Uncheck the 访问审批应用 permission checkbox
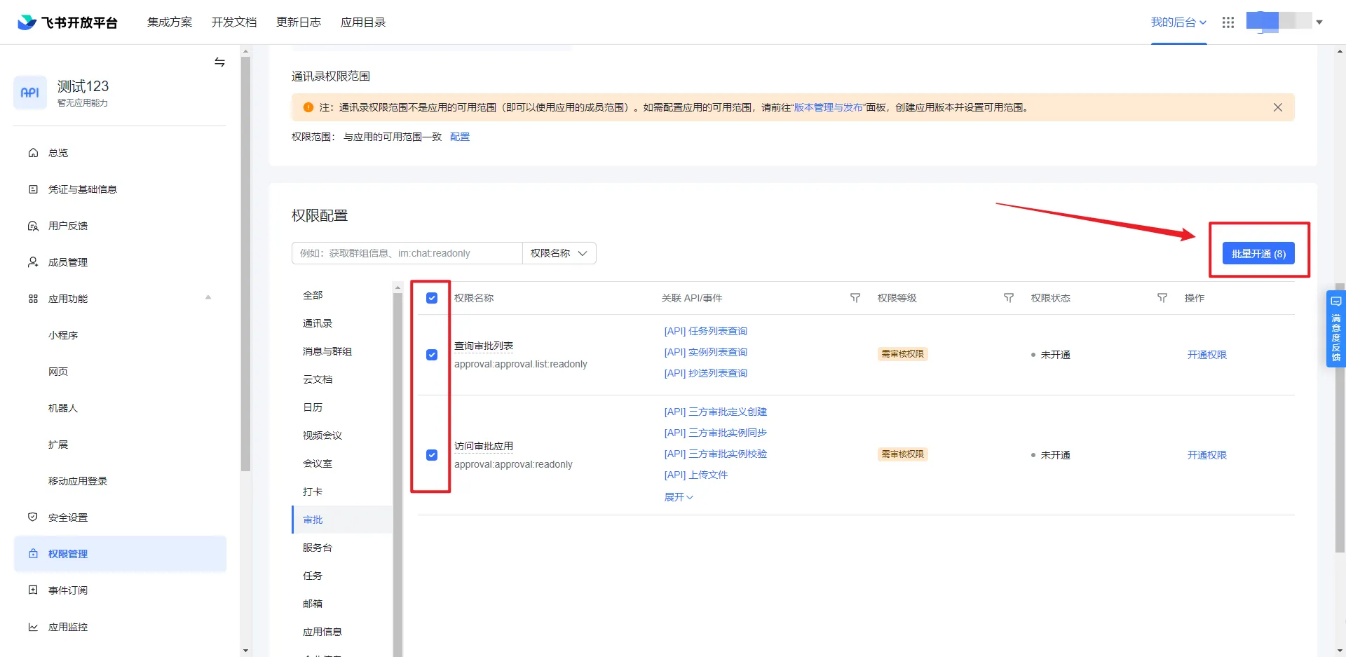Image resolution: width=1346 pixels, height=657 pixels. pos(432,455)
